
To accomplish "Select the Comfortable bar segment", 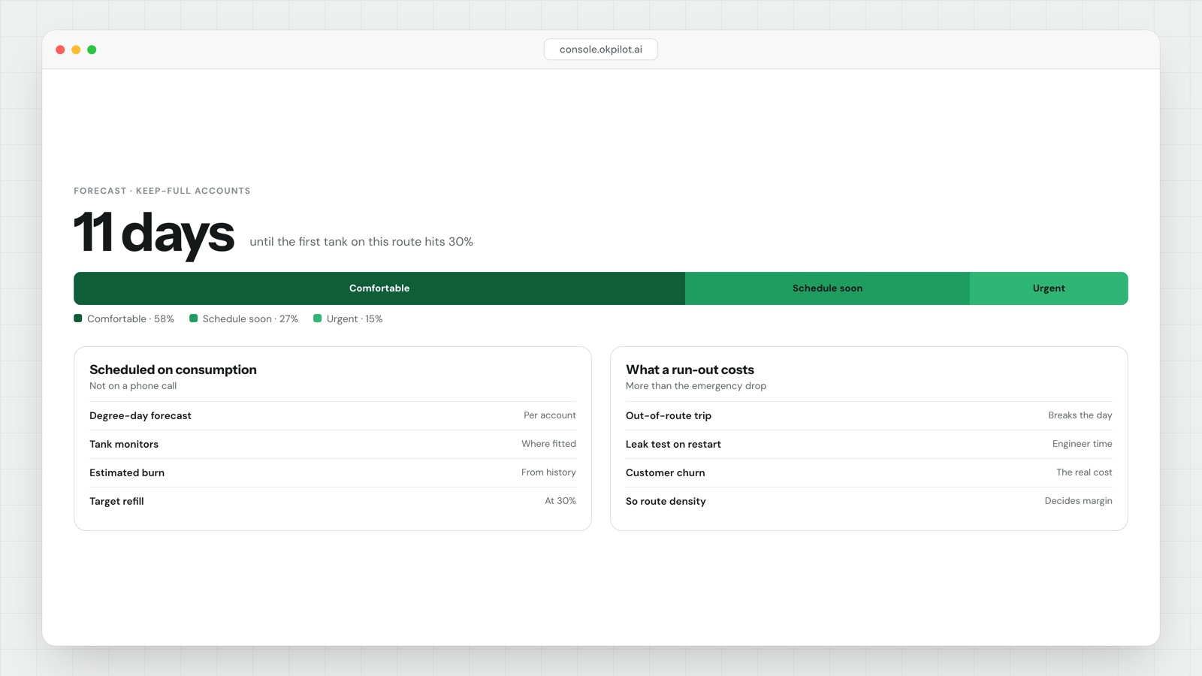I will (379, 288).
